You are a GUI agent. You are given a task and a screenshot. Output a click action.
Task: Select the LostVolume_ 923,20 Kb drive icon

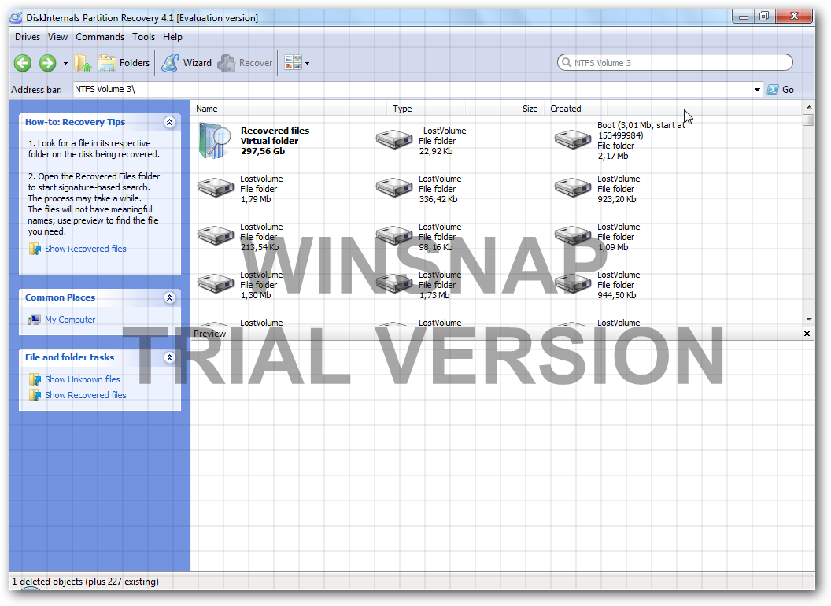tap(572, 187)
